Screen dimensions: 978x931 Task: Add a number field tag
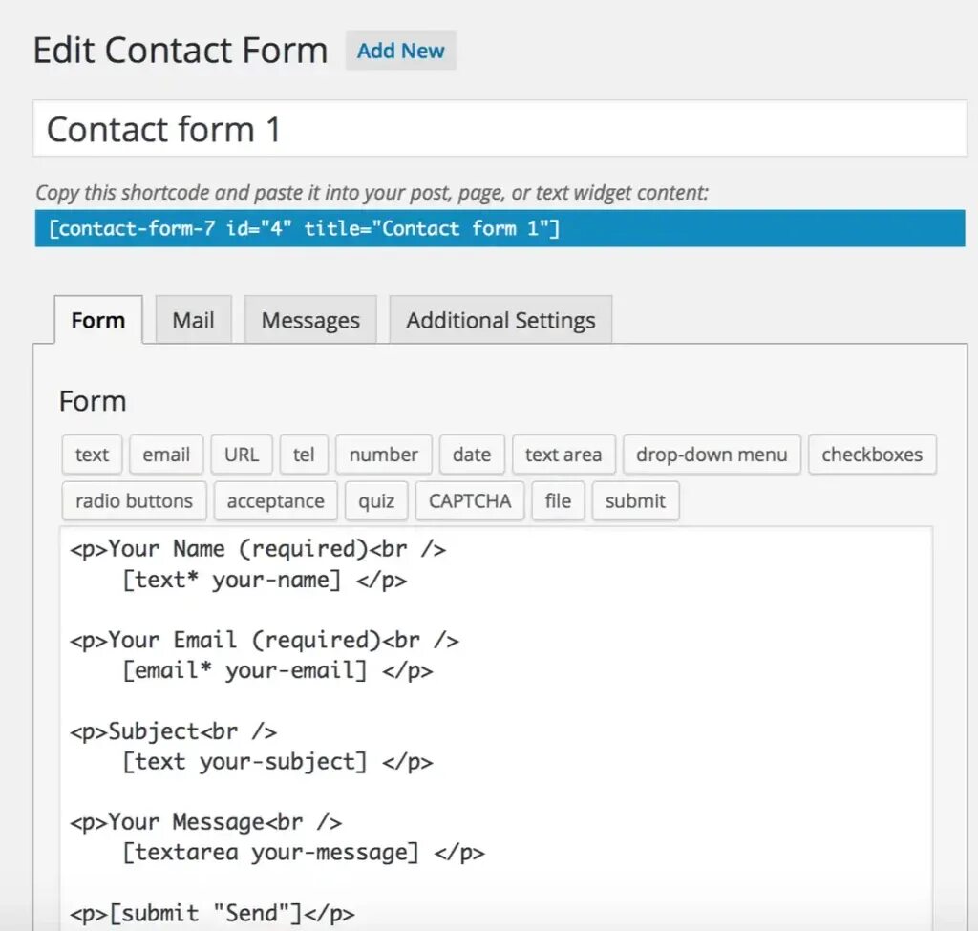383,455
